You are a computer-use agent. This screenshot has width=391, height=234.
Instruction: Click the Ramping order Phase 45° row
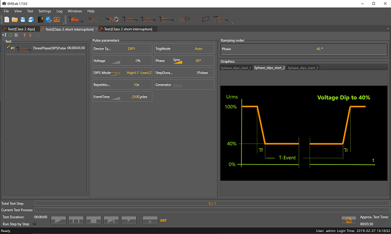304,49
